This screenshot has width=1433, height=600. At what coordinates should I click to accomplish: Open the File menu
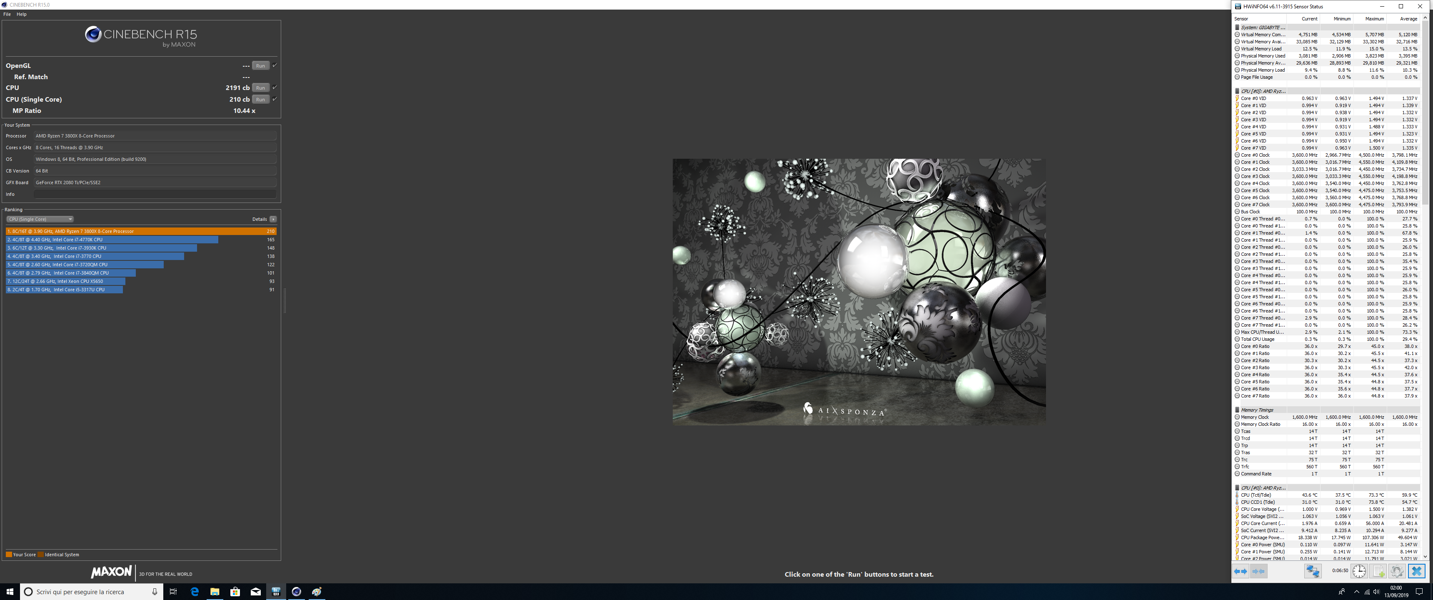click(x=7, y=15)
